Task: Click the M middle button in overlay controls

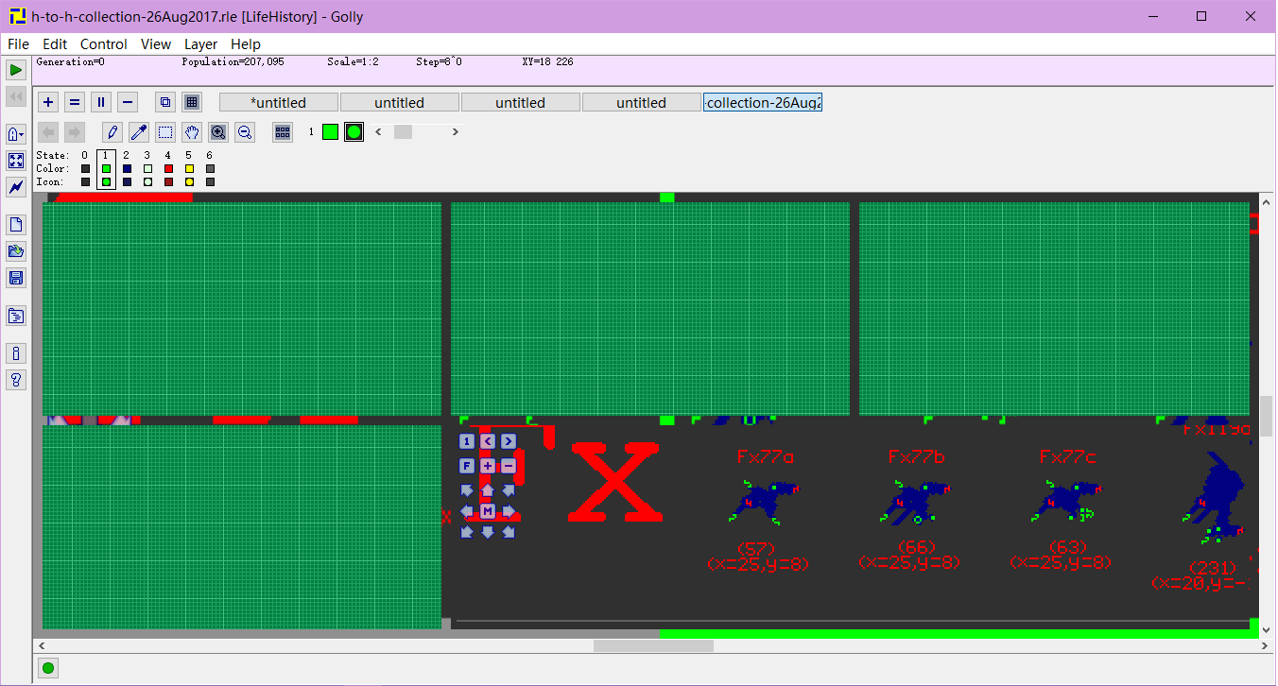Action: (488, 511)
